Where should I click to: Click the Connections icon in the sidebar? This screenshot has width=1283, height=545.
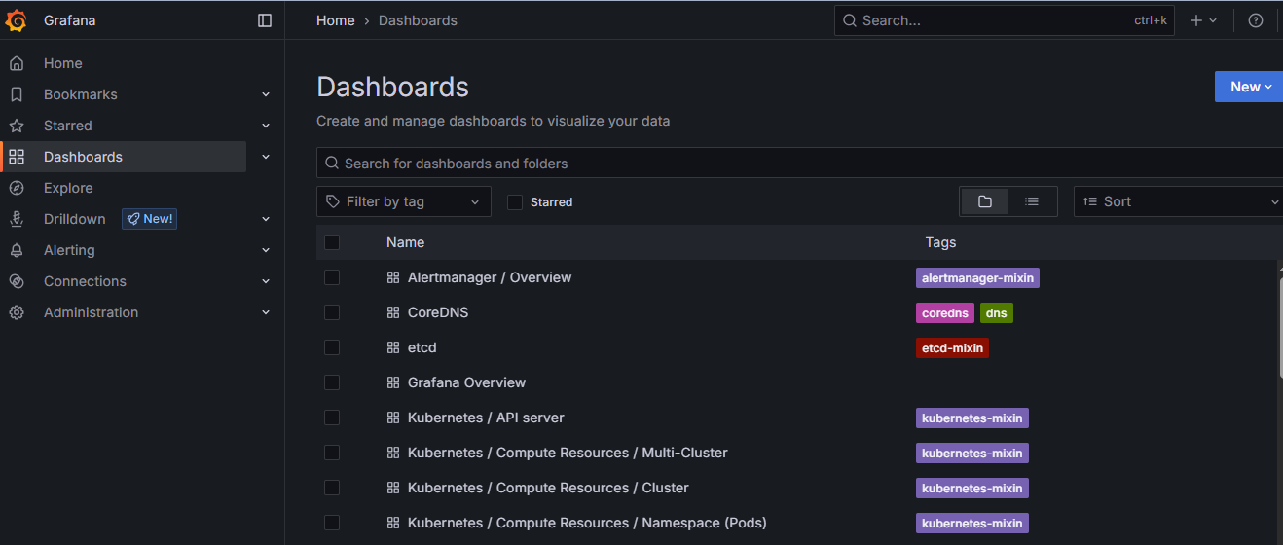click(x=17, y=281)
